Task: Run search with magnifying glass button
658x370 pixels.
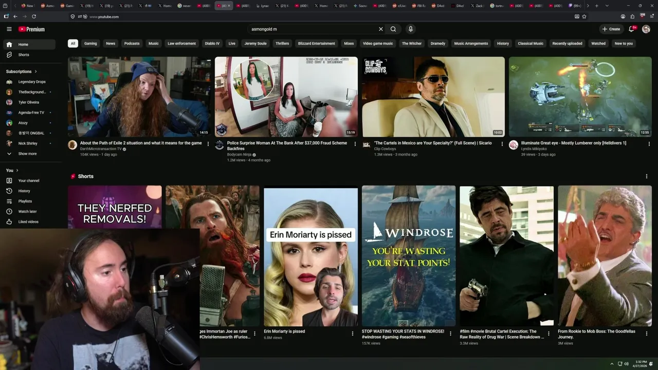Action: (x=393, y=29)
